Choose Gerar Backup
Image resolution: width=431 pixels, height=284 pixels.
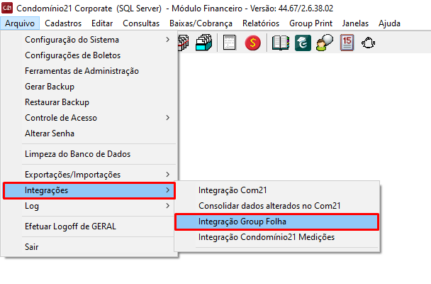point(89,87)
